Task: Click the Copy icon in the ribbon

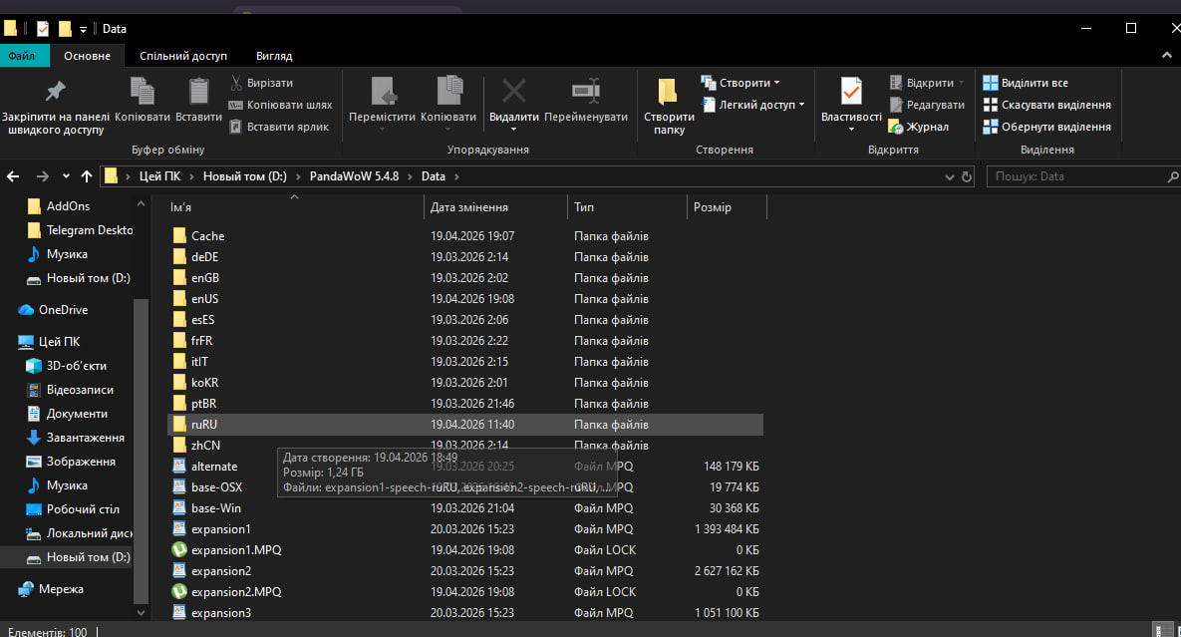Action: [x=143, y=93]
